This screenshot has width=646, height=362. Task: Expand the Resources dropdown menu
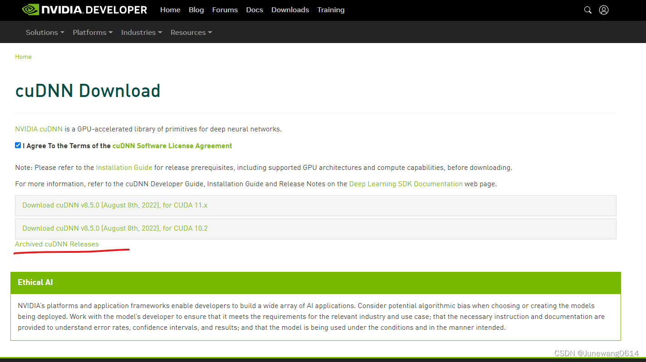pos(191,33)
